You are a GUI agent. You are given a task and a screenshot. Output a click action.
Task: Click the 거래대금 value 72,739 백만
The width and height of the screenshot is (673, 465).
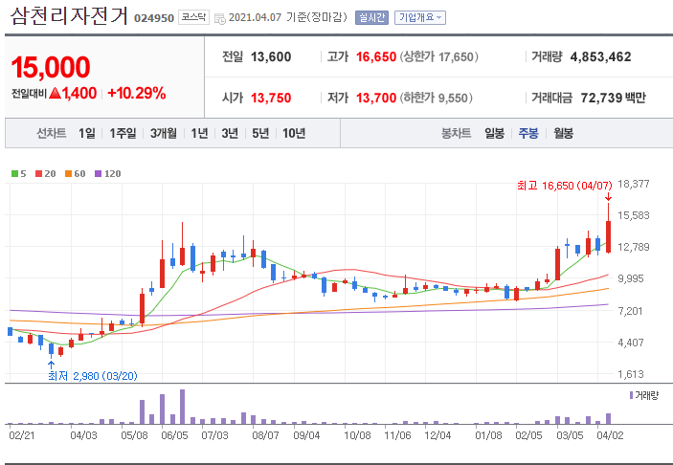pos(613,98)
